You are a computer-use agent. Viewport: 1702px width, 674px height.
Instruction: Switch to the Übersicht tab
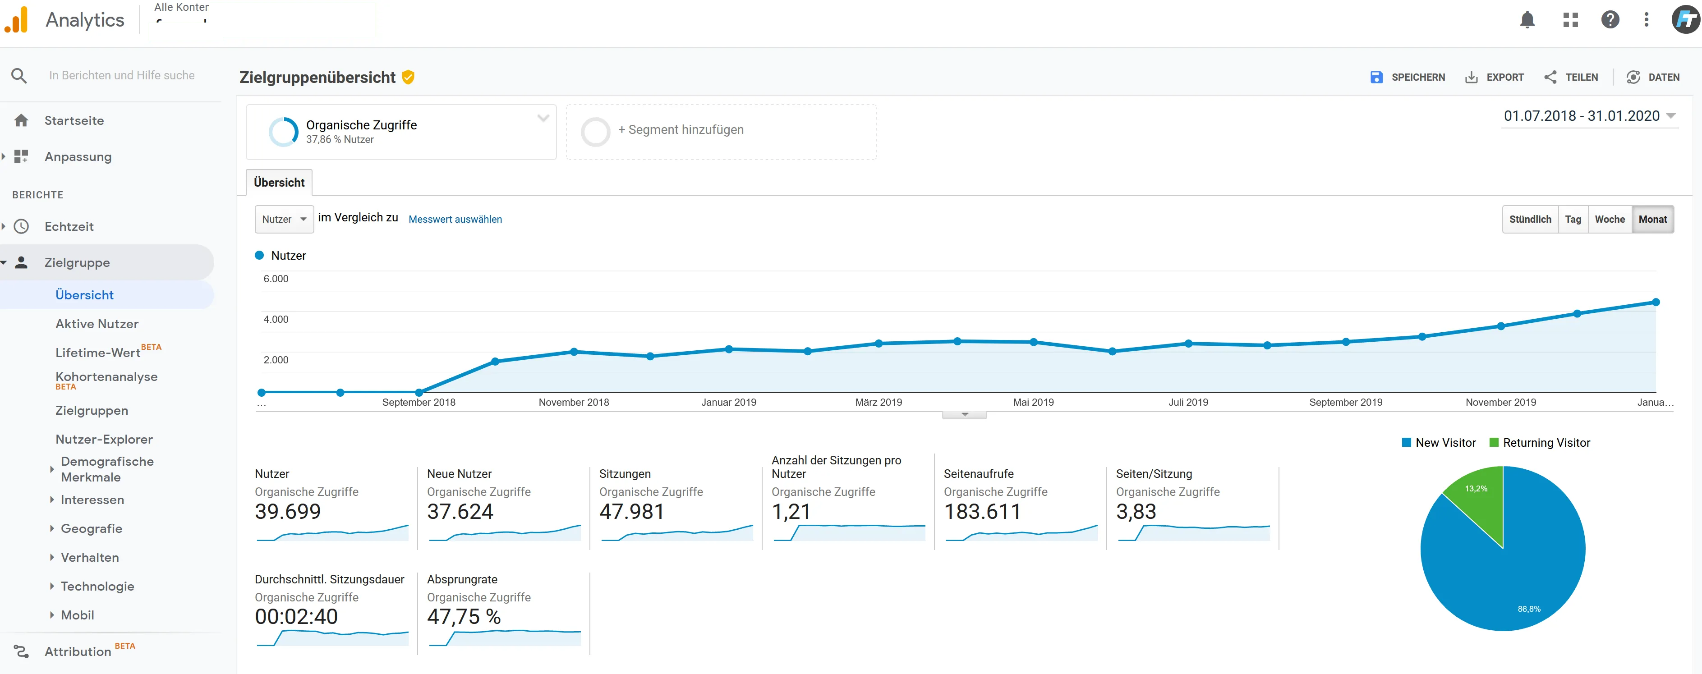[279, 183]
